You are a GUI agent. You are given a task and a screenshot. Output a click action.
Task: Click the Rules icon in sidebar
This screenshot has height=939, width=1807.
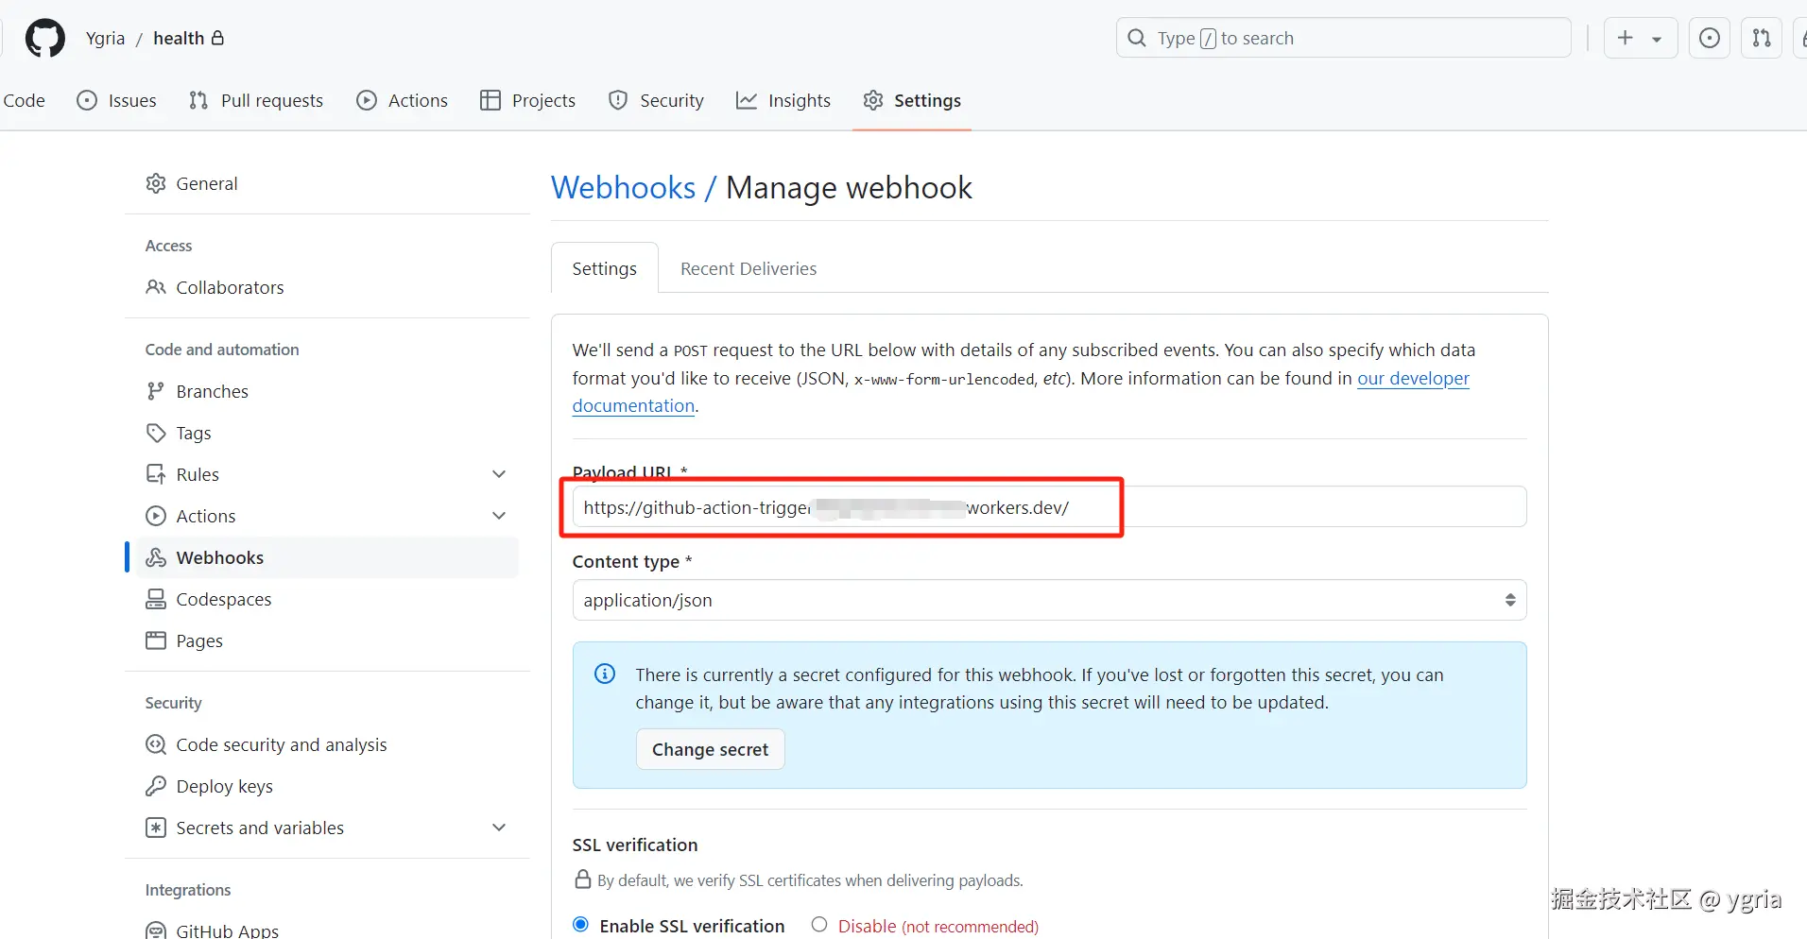point(156,474)
